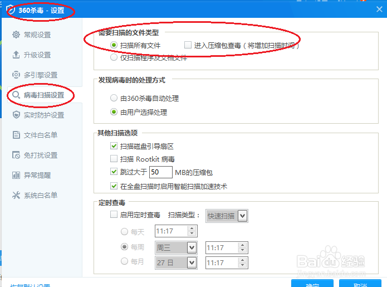This screenshot has width=387, height=287.
Task: Open the 系统白名单 section
Action: pyautogui.click(x=41, y=196)
